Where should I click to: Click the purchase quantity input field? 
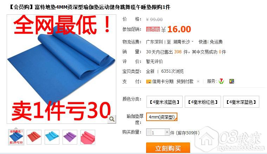point(158,132)
